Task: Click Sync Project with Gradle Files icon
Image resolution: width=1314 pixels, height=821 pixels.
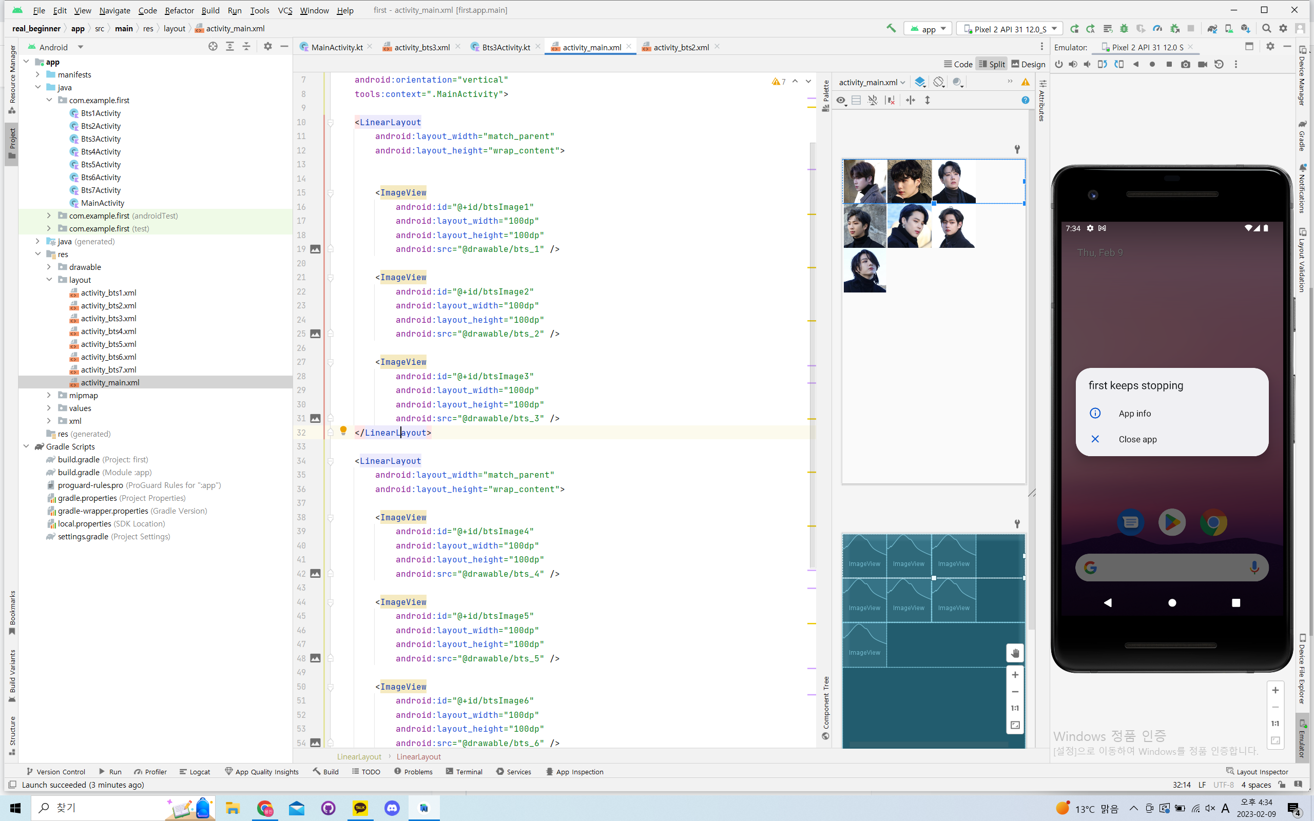Action: click(x=1212, y=28)
